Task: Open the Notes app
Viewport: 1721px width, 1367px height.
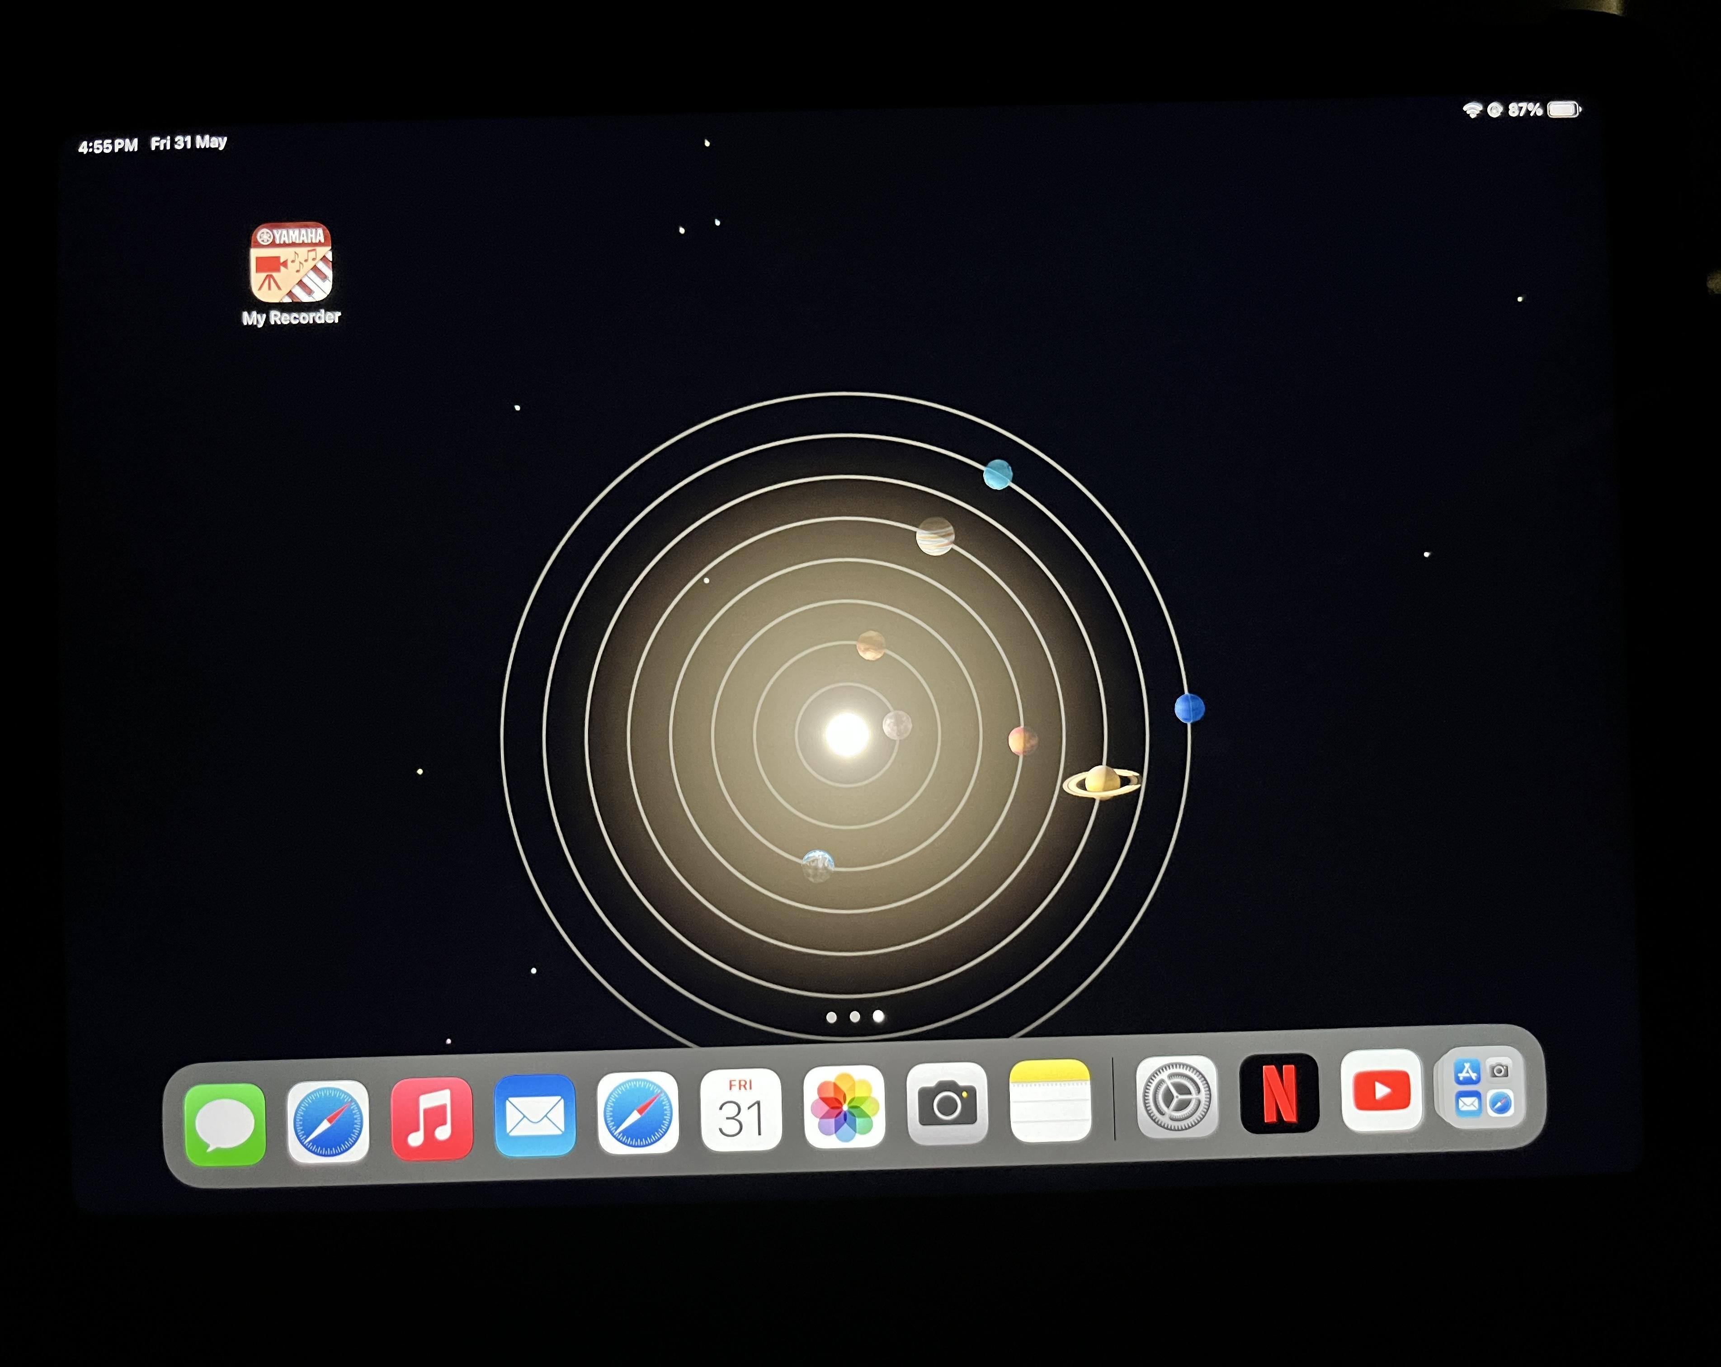Action: (1050, 1100)
